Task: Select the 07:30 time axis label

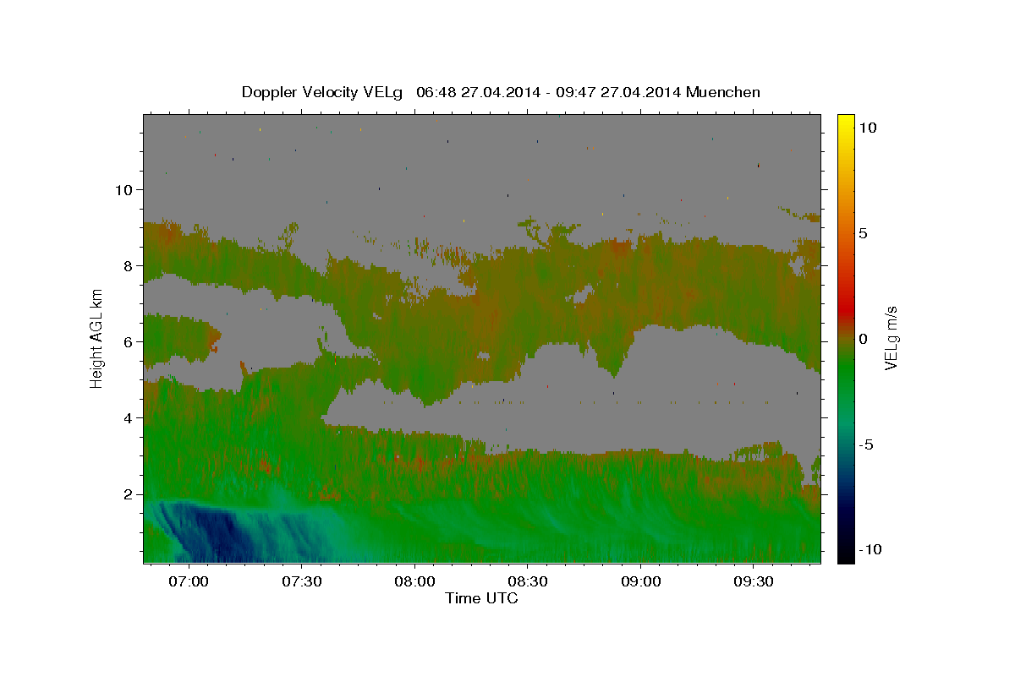Action: pos(302,582)
